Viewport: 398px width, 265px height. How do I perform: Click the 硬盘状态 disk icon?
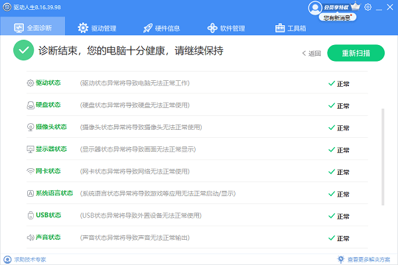[x=30, y=105]
